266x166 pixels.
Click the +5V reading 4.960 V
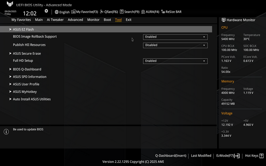[248, 125]
